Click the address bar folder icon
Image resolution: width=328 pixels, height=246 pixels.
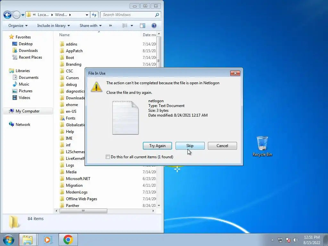pos(29,15)
